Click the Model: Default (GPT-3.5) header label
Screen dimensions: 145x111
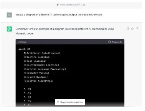(x=72, y=5)
